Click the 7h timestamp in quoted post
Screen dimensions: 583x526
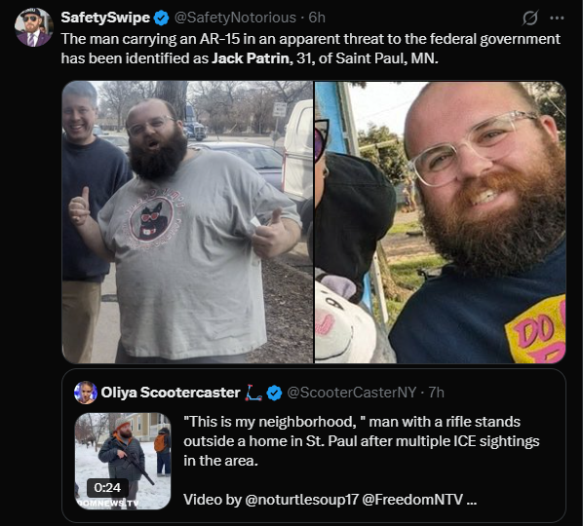pos(436,393)
